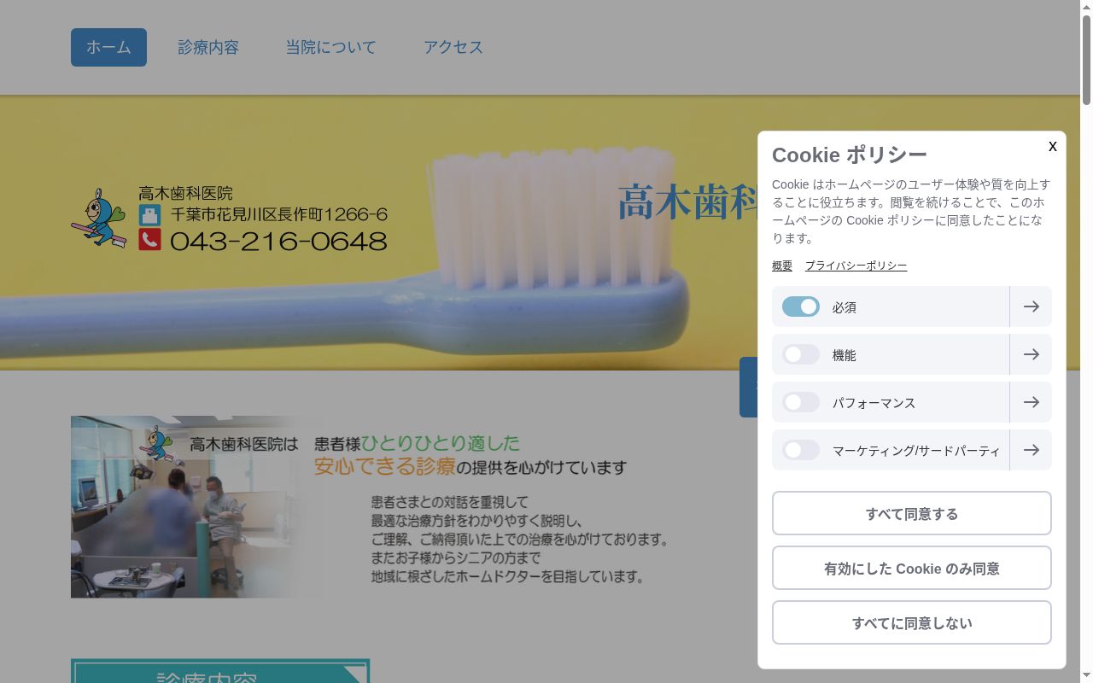Click the すべて同意する button
The width and height of the screenshot is (1093, 683).
tap(912, 513)
